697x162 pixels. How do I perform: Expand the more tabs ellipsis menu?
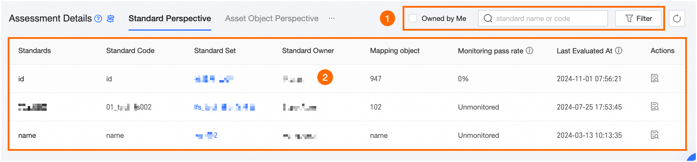[x=332, y=18]
